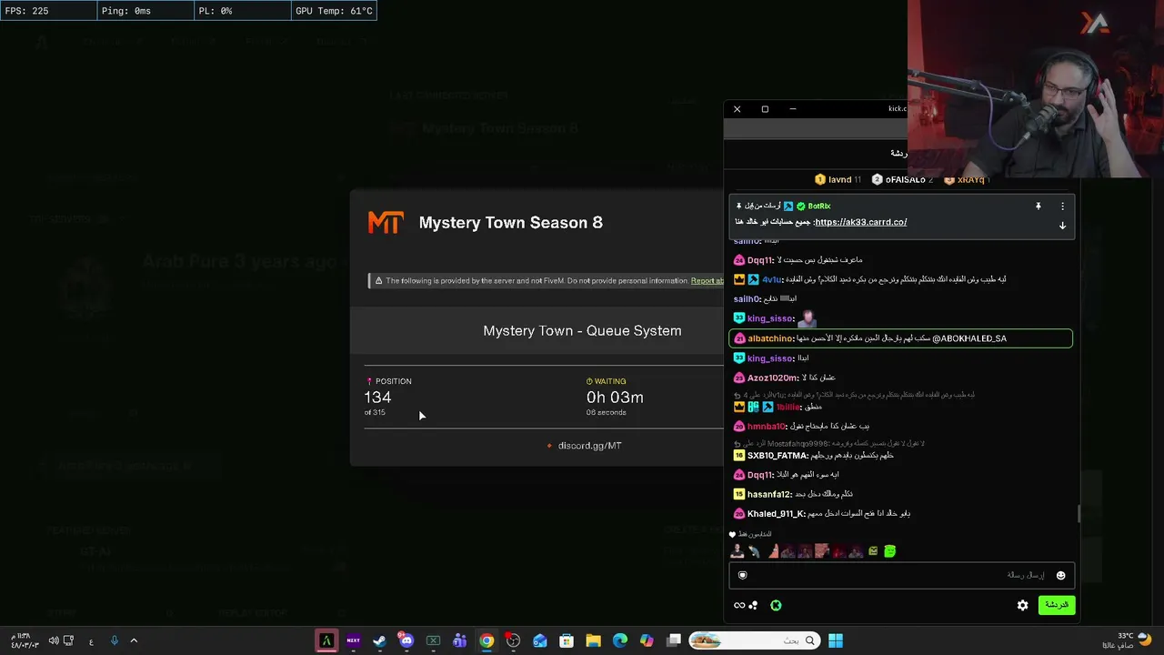Click username hasanfa12 in chat
1164x655 pixels.
769,495
